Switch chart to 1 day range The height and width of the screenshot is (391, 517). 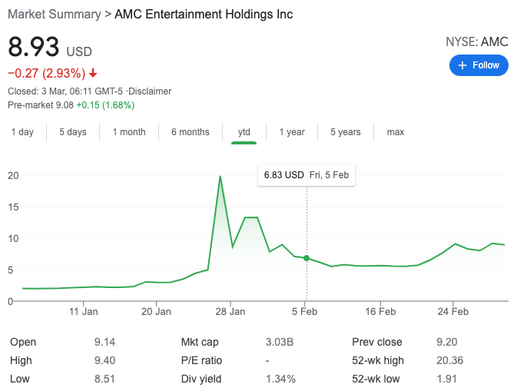tap(22, 132)
